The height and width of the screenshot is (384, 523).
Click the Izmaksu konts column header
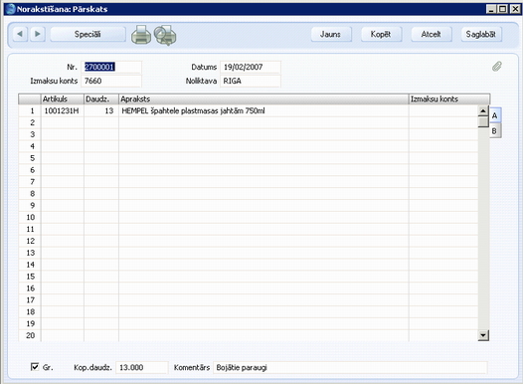[x=449, y=99]
